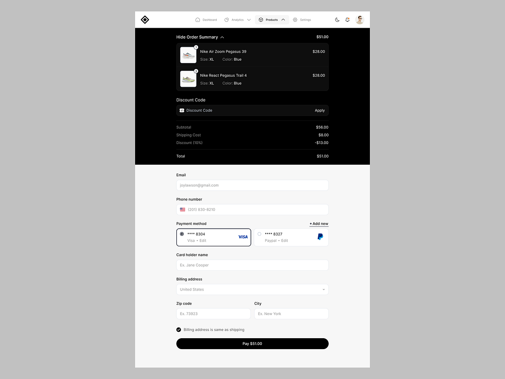This screenshot has height=379, width=505.
Task: Click the Nike React Pegasus Trail 4 thumbnail
Action: [188, 79]
